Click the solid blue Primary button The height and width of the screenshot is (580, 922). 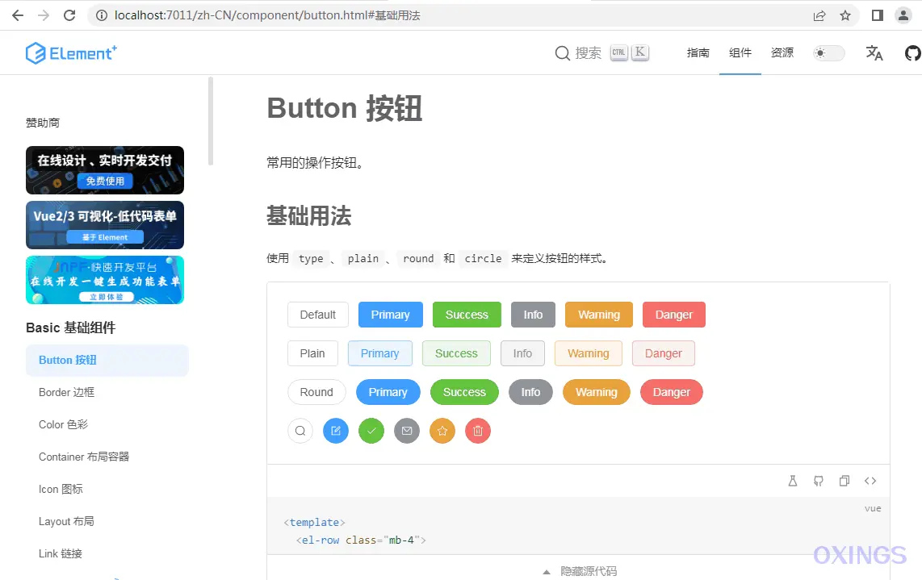[x=391, y=315]
